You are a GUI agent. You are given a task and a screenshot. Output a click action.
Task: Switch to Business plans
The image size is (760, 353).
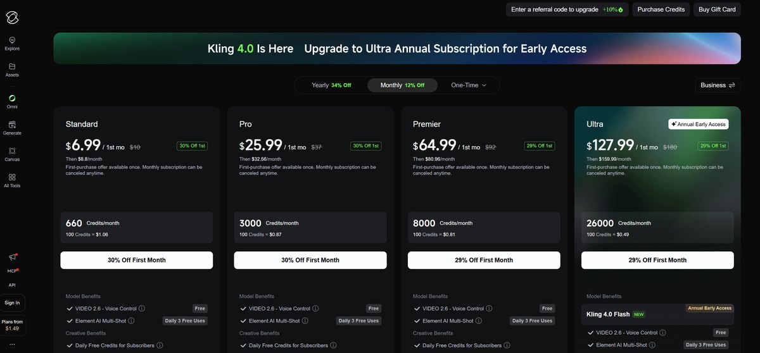click(718, 85)
